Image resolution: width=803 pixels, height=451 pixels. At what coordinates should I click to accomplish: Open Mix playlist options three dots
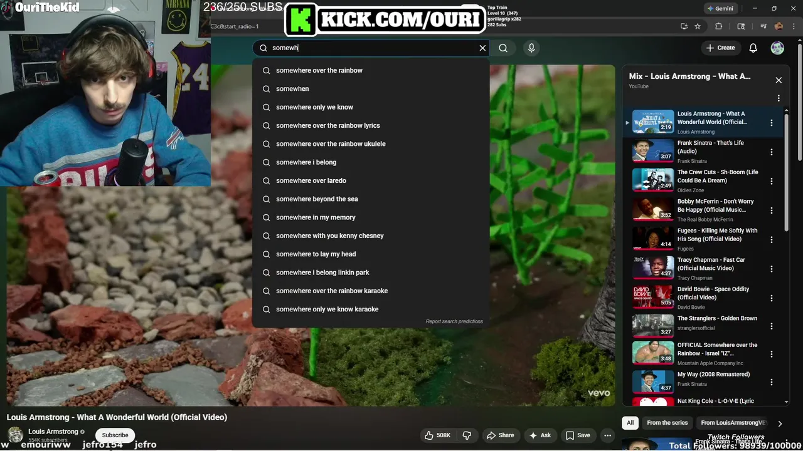tap(779, 98)
